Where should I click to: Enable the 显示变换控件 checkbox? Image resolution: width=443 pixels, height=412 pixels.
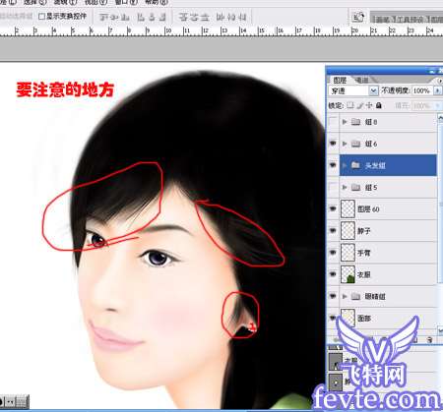pyautogui.click(x=41, y=16)
